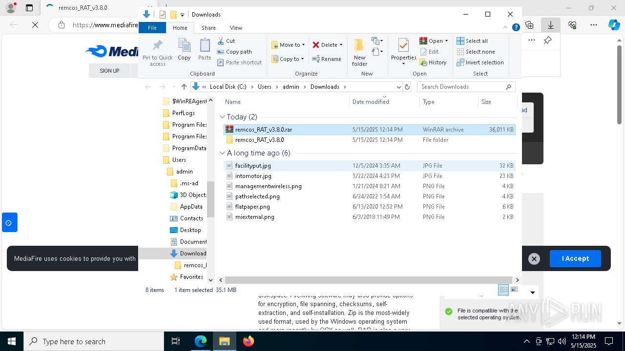This screenshot has width=625, height=351.
Task: Open Explorer Help question mark icon
Action: 516,28
